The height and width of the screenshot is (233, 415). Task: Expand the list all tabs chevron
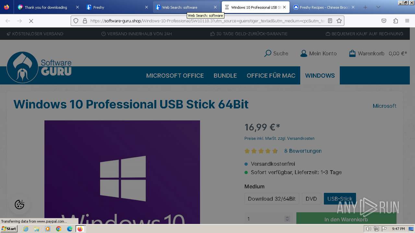tap(378, 7)
